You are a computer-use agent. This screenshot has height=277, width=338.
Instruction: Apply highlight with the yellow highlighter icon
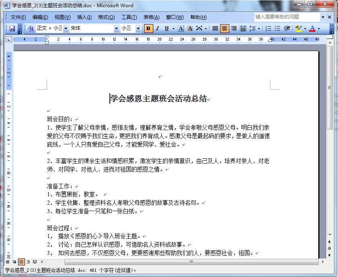(298, 29)
